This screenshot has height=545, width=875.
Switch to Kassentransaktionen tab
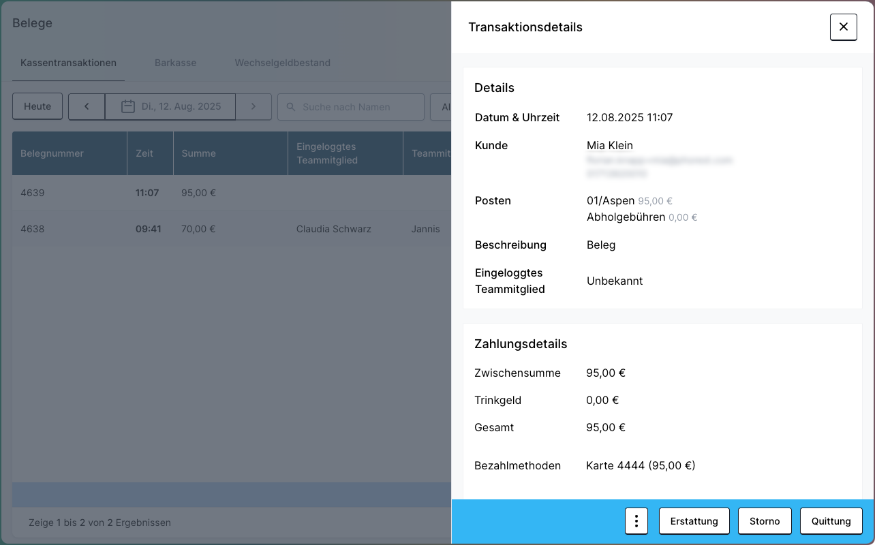68,63
